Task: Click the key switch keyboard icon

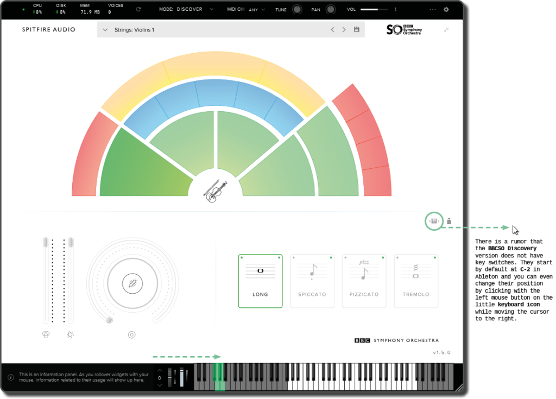Action: pyautogui.click(x=434, y=221)
